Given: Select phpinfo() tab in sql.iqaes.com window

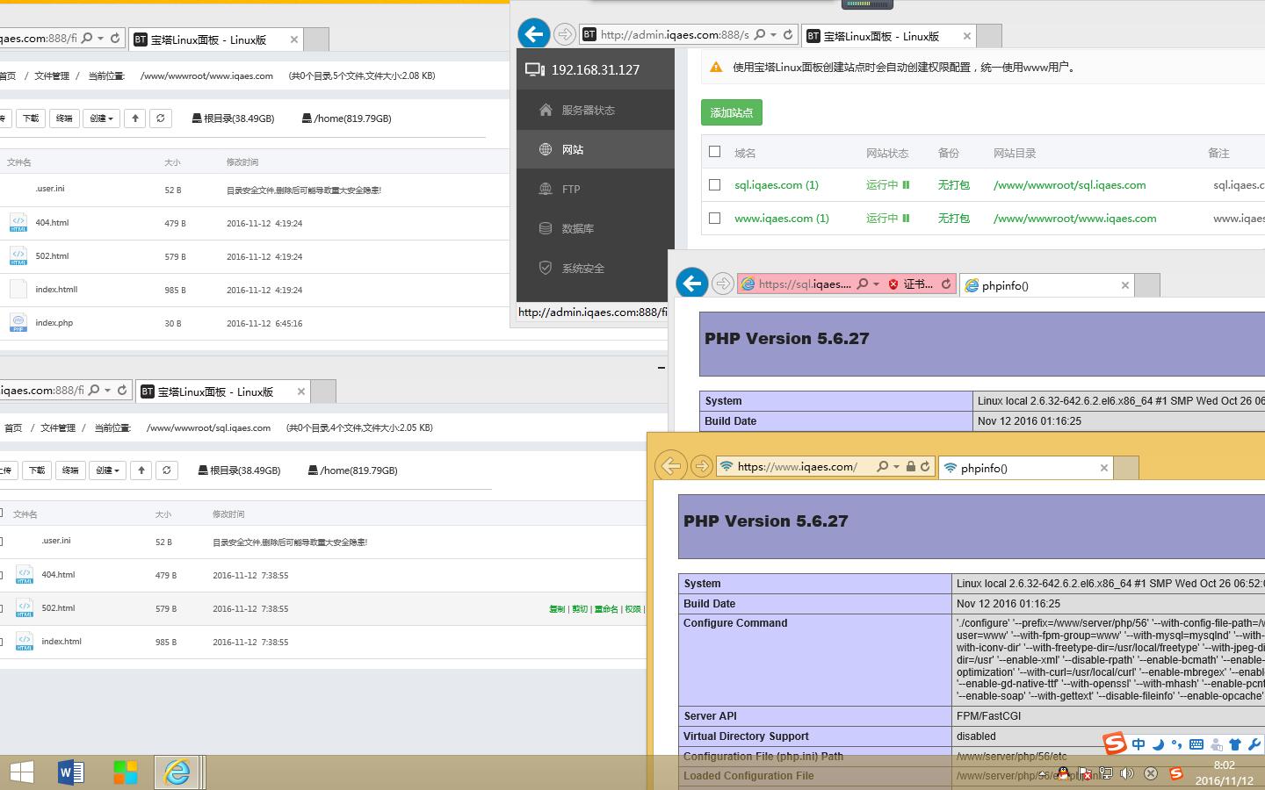Looking at the screenshot, I should point(1045,285).
